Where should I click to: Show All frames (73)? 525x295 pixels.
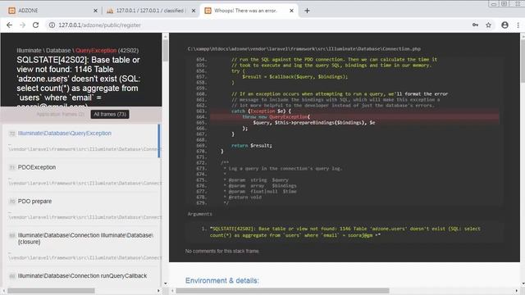pos(110,115)
